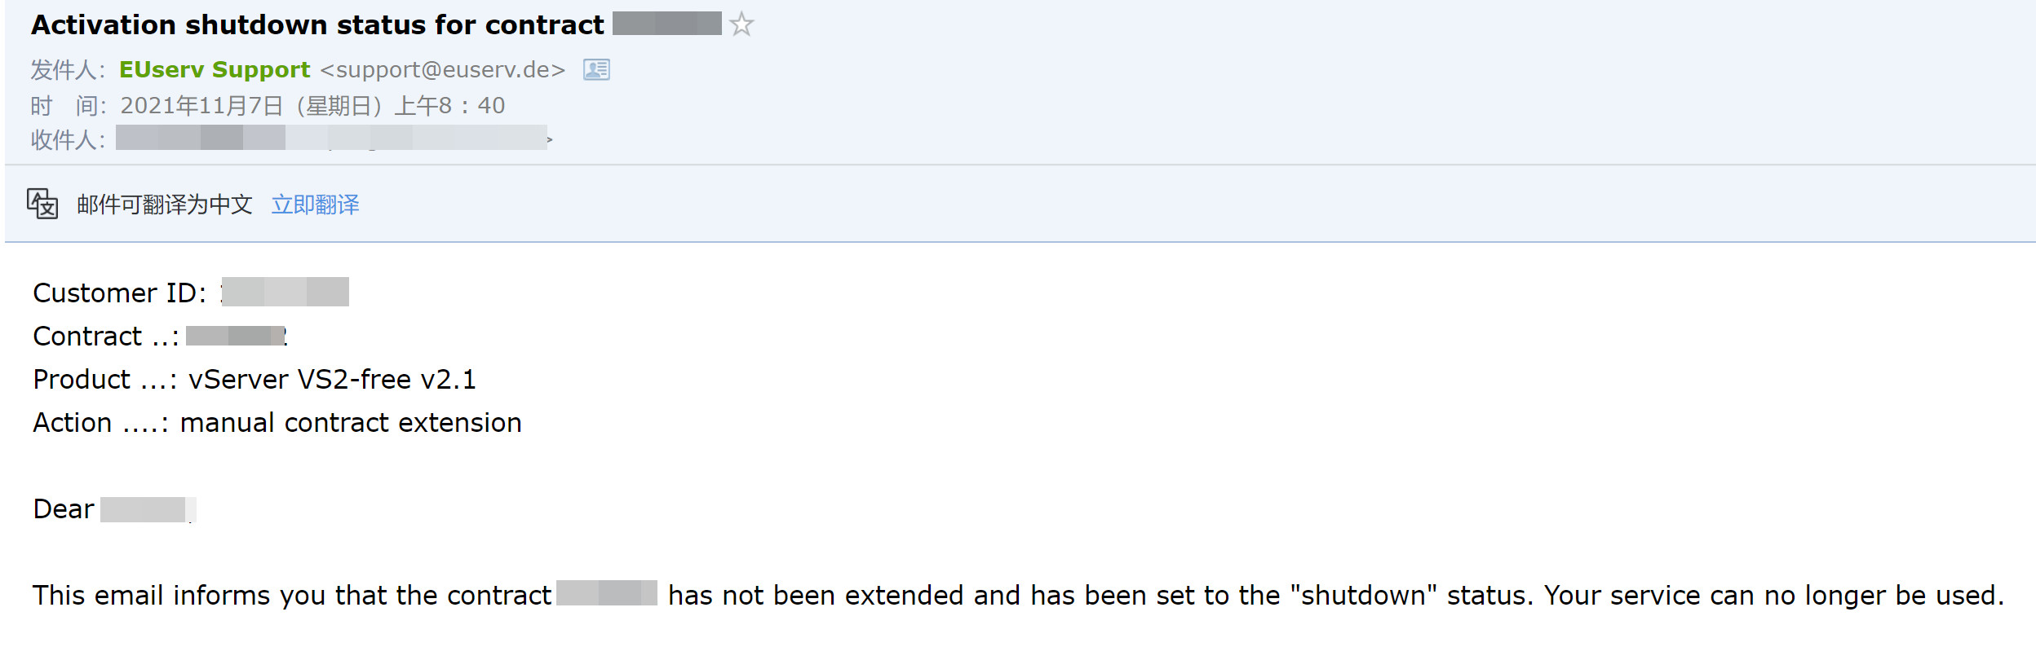Click the text manual contract extension
Screen dimensions: 2036x647
[351, 423]
